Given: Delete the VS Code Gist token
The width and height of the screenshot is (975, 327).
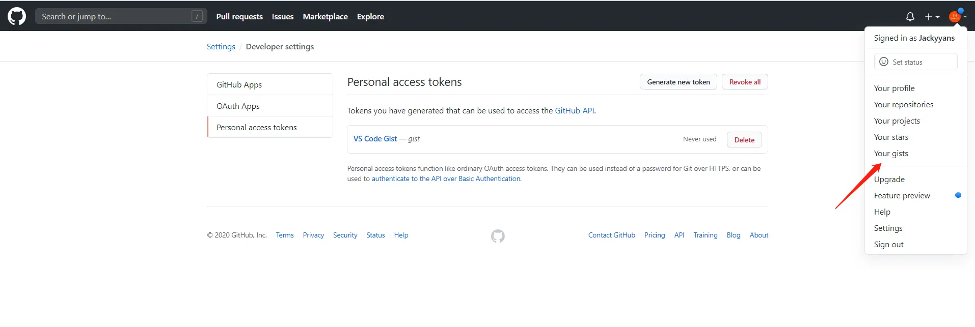Looking at the screenshot, I should pyautogui.click(x=744, y=140).
